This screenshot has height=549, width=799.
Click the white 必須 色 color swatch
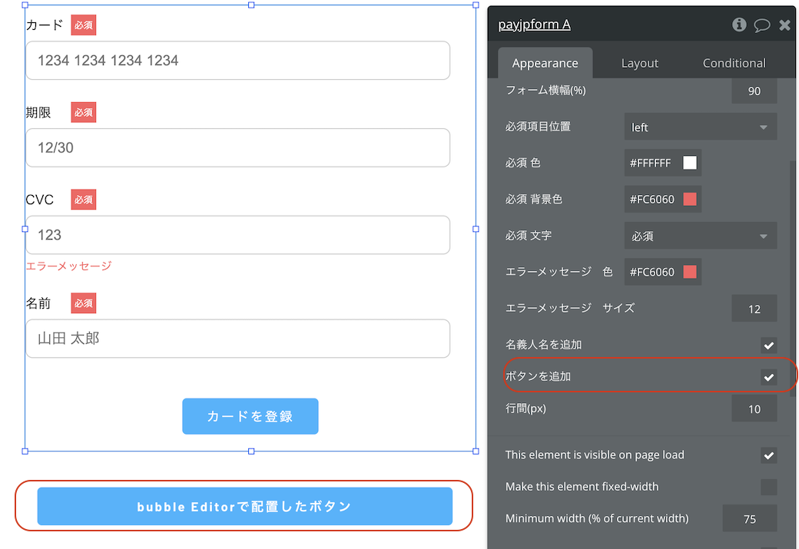(x=689, y=163)
